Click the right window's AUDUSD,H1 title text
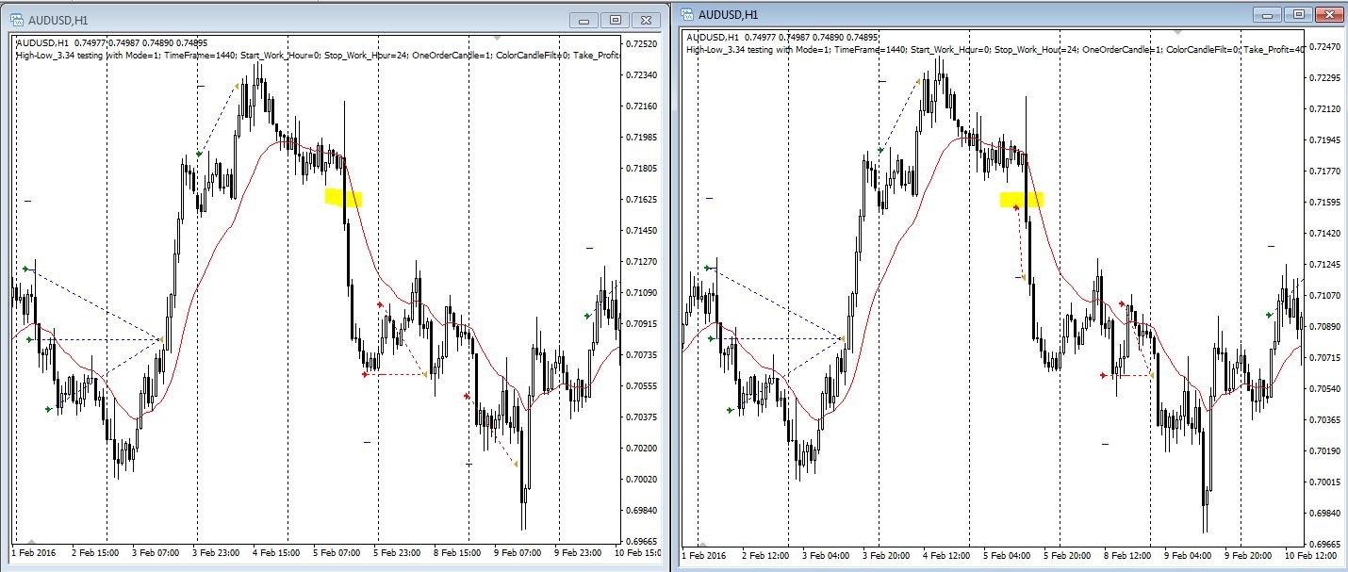 click(728, 14)
